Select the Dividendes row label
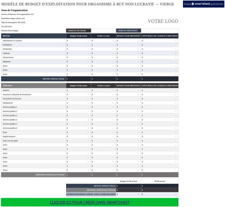Viewport: 225px width, 207px height. point(7,49)
